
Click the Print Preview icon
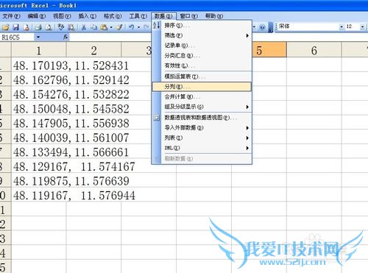[x=49, y=27]
